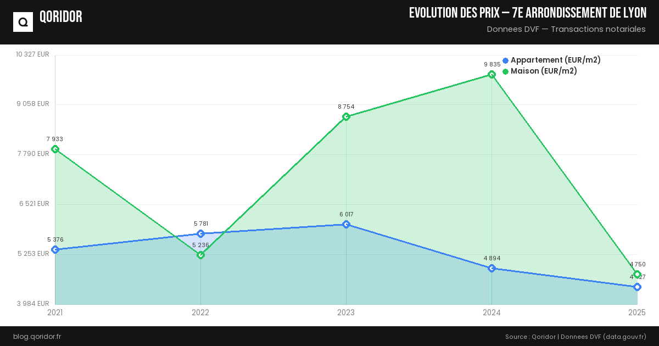659x346 pixels.
Task: Click the Maison 2021 data point (7 933)
Action: tap(55, 149)
